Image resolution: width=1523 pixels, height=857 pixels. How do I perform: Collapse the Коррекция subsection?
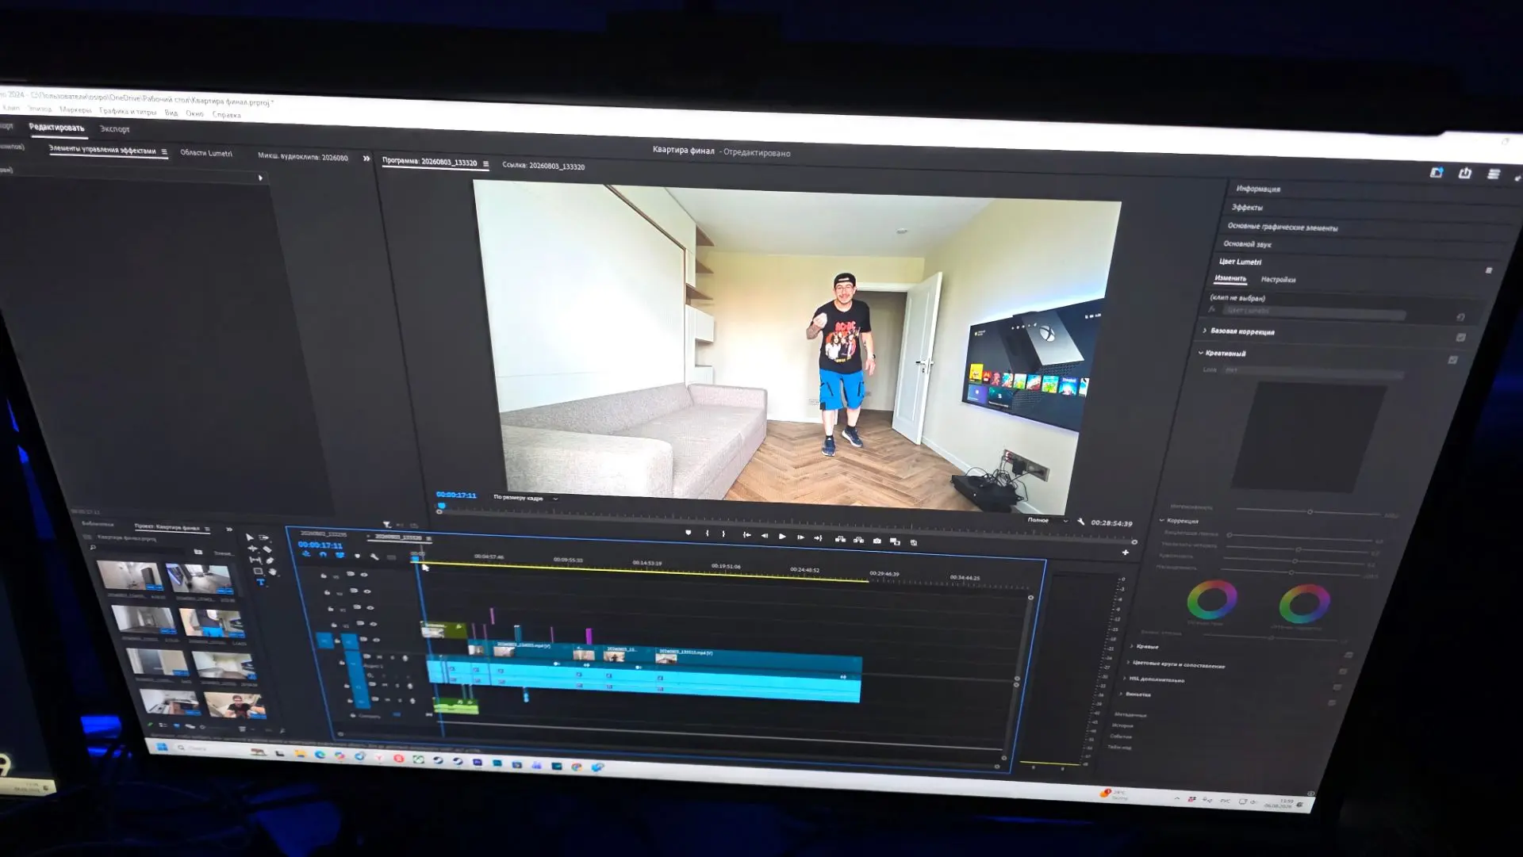[1161, 520]
